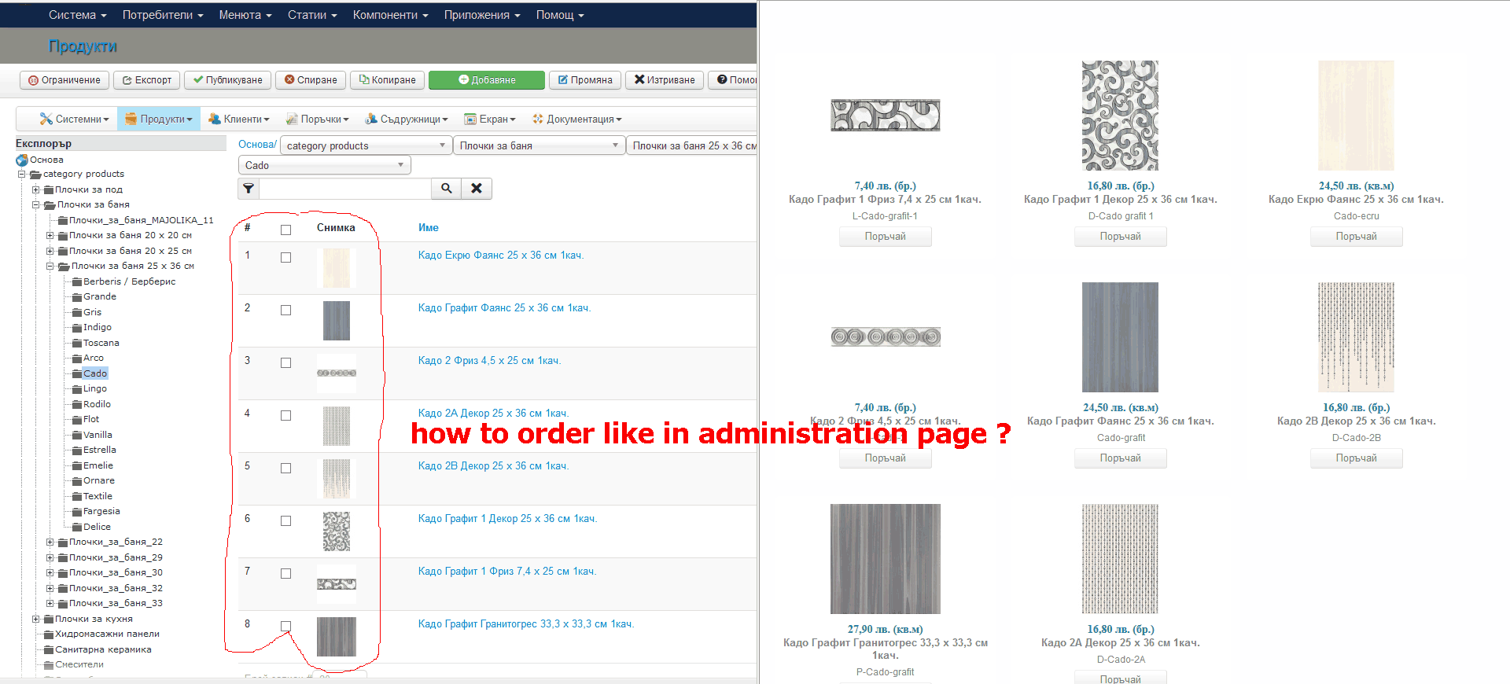Screen dimensions: 1510x684
Task: Toggle the select-all checkbox in table header
Action: (x=285, y=230)
